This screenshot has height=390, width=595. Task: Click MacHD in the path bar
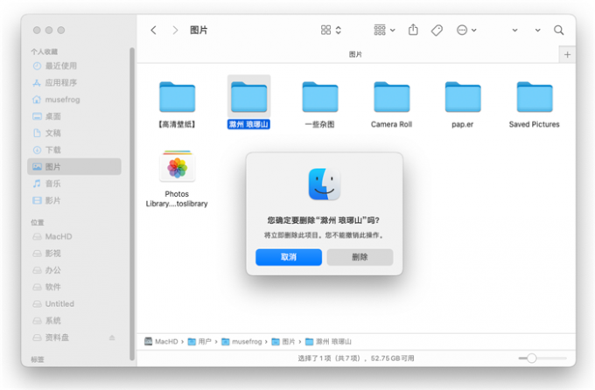click(x=161, y=341)
